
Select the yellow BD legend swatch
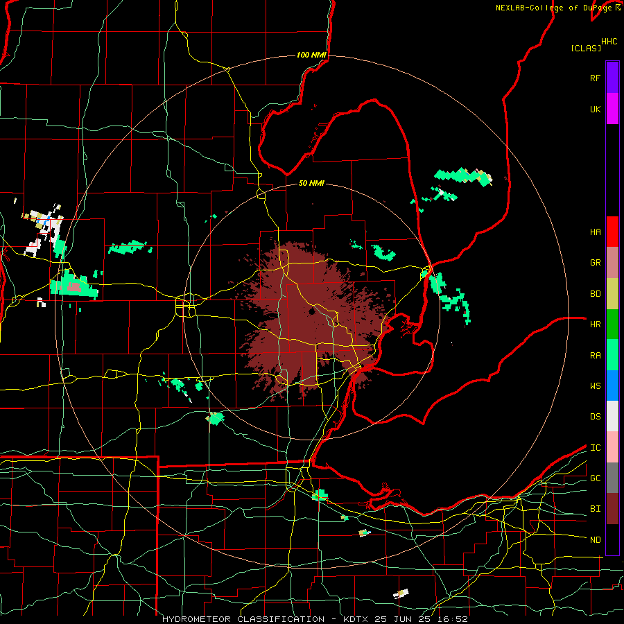(612, 294)
